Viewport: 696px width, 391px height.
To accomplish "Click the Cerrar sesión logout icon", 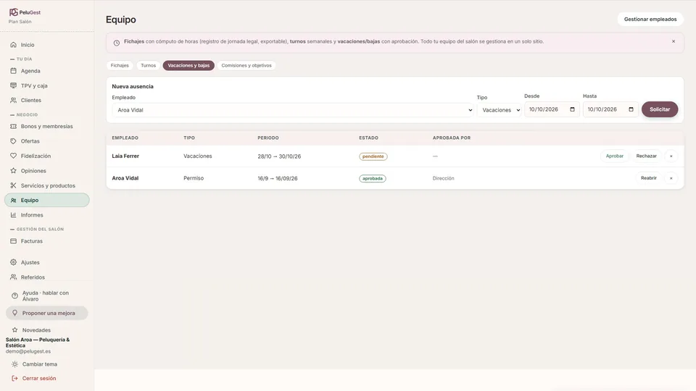I will pos(14,378).
